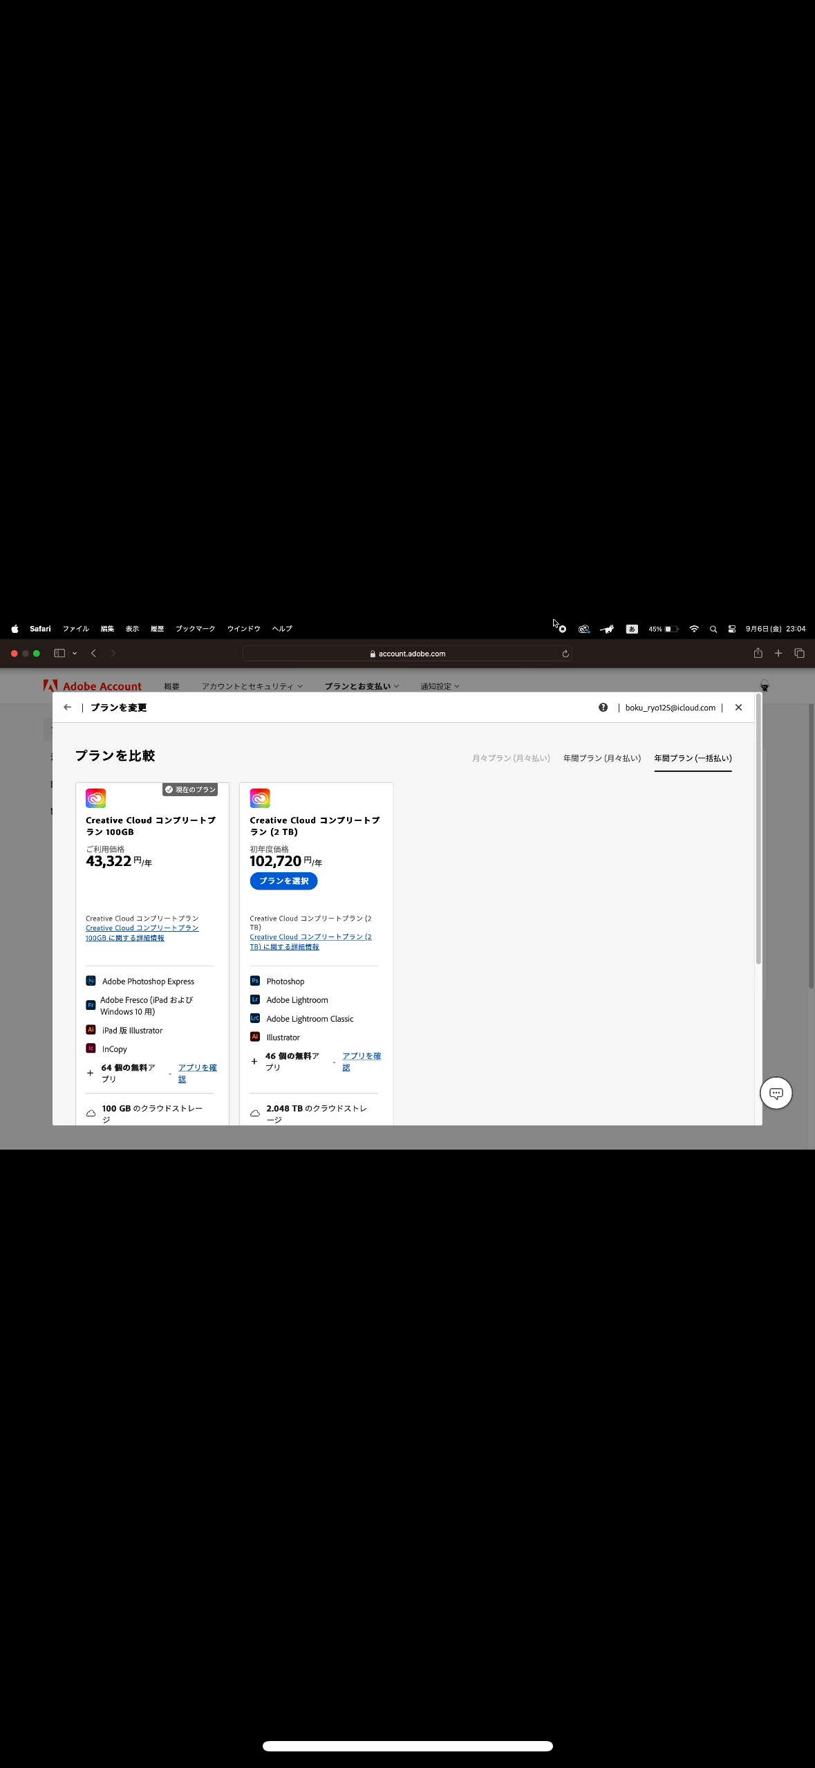Expand 46 個の無料アプリ plus icon
The height and width of the screenshot is (1768, 815).
pyautogui.click(x=254, y=1061)
